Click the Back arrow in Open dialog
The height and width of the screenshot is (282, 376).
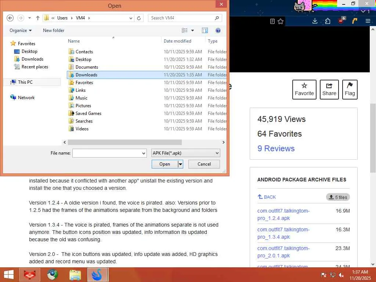10,18
